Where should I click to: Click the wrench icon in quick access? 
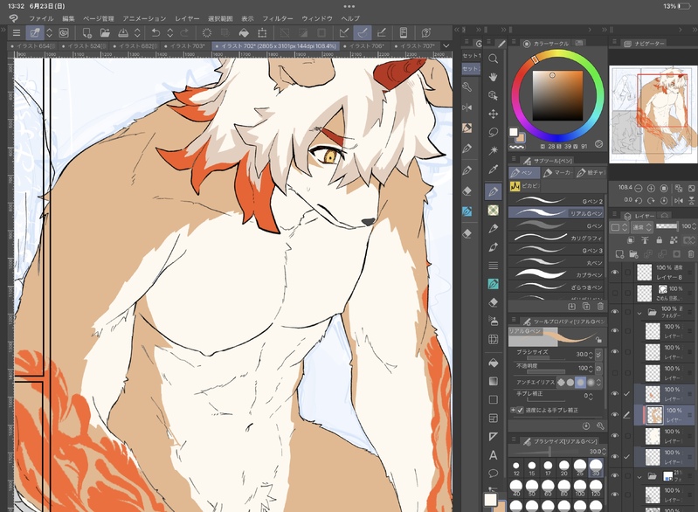click(467, 86)
